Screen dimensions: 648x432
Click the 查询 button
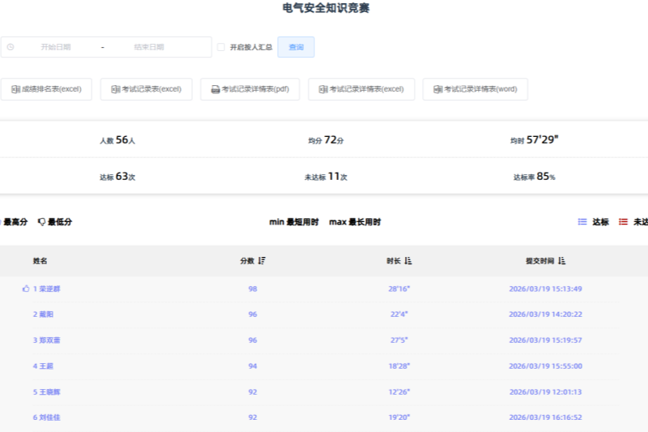(x=296, y=47)
